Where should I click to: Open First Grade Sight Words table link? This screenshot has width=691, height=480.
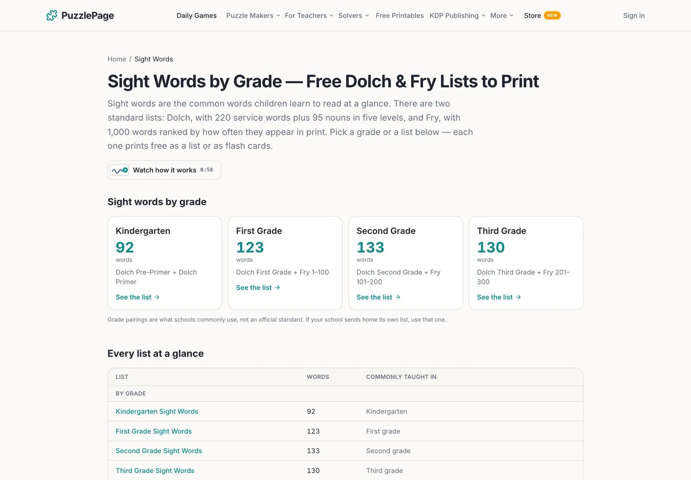point(154,431)
